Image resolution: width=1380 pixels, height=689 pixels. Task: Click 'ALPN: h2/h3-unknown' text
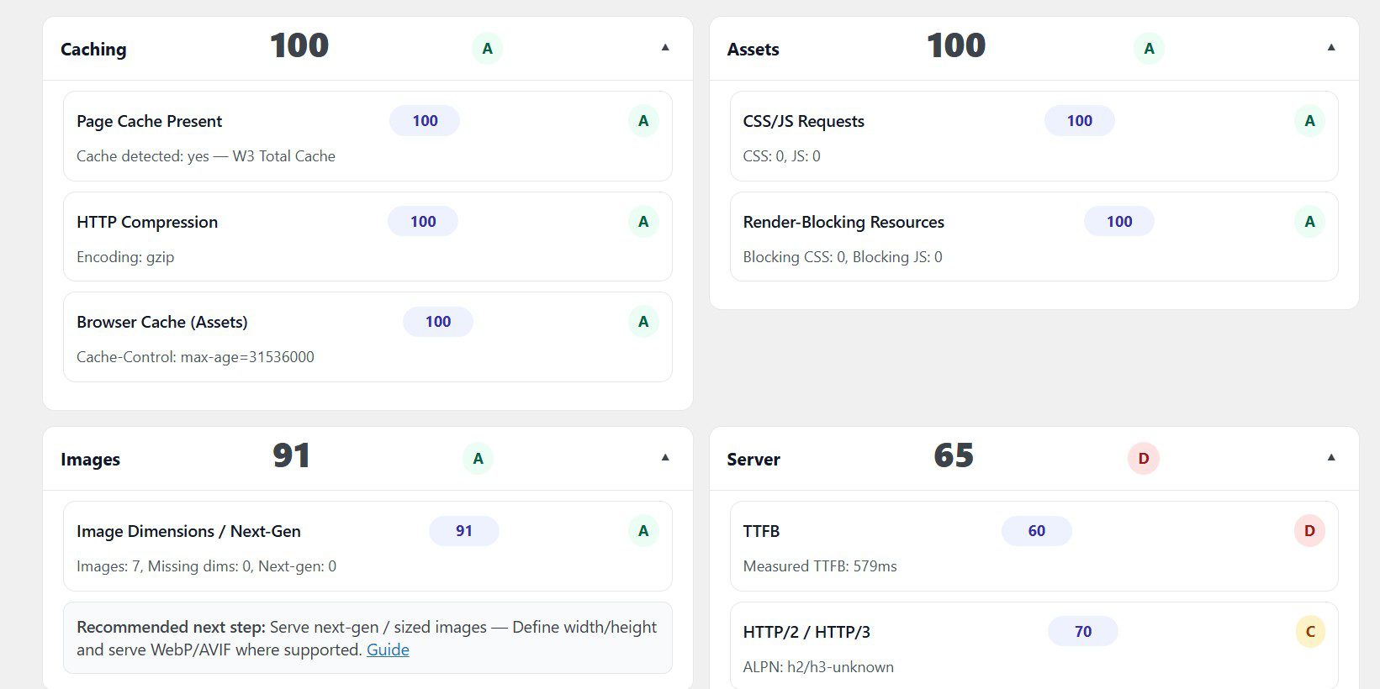pos(818,667)
